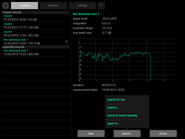The width and height of the screenshot is (185, 139).
Task: Select move to local records
Action: [127, 115]
